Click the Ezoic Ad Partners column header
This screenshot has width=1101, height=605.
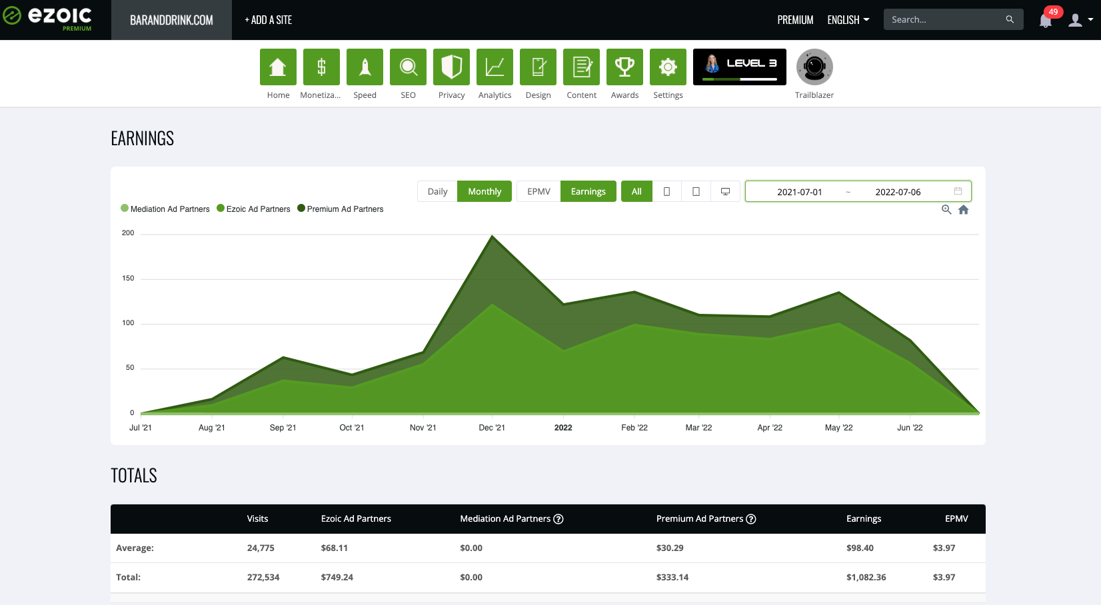tap(356, 519)
